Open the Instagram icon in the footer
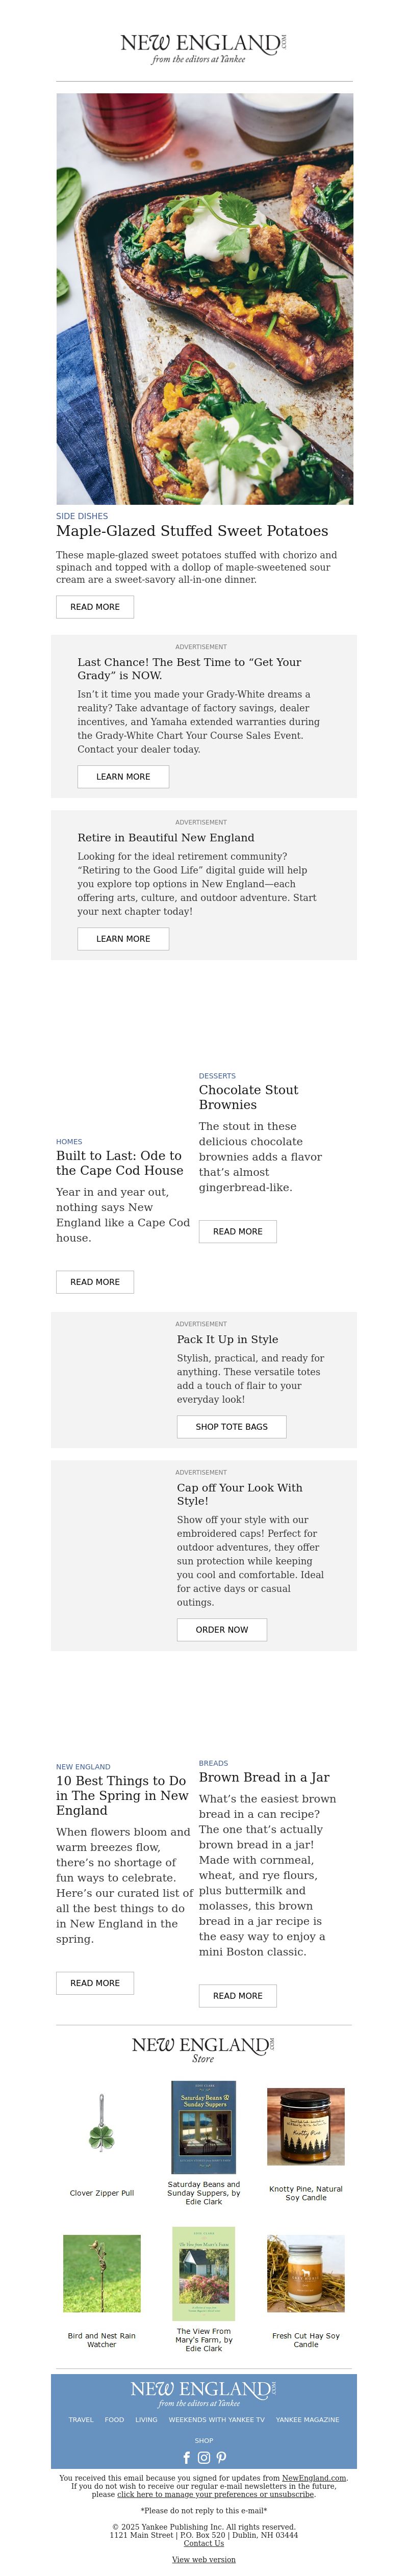The height and width of the screenshot is (2576, 408). point(204,2457)
